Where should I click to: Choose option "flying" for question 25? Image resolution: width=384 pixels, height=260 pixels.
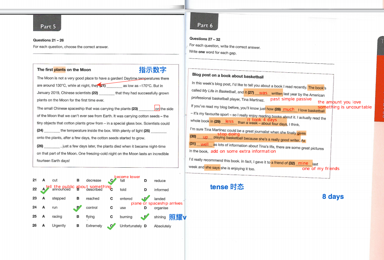(90, 217)
